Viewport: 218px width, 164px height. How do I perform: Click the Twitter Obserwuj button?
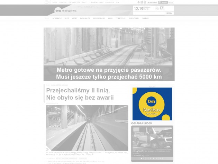tap(153, 2)
